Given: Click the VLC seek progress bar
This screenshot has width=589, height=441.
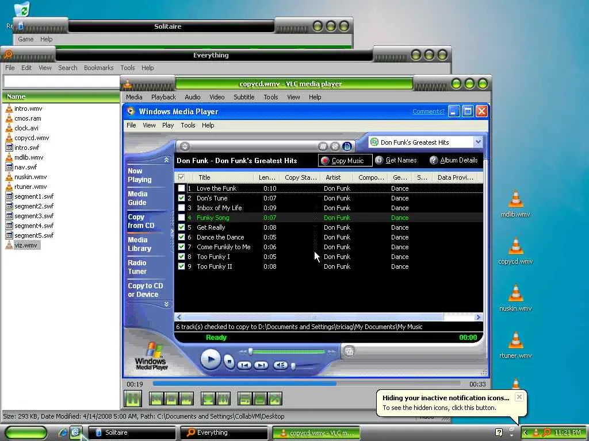Looking at the screenshot, I should click(x=306, y=384).
